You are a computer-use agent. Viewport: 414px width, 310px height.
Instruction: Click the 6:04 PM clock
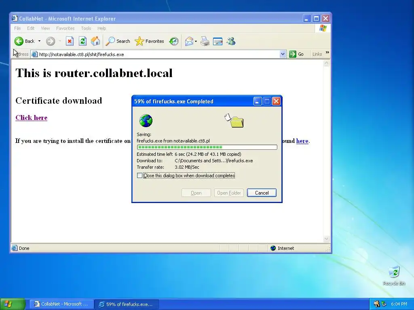(x=399, y=304)
